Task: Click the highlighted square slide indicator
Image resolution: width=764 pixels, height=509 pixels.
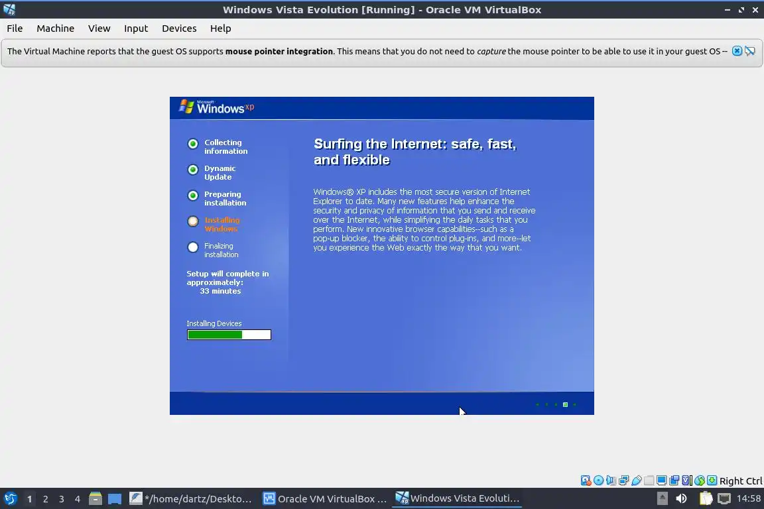Action: 565,404
